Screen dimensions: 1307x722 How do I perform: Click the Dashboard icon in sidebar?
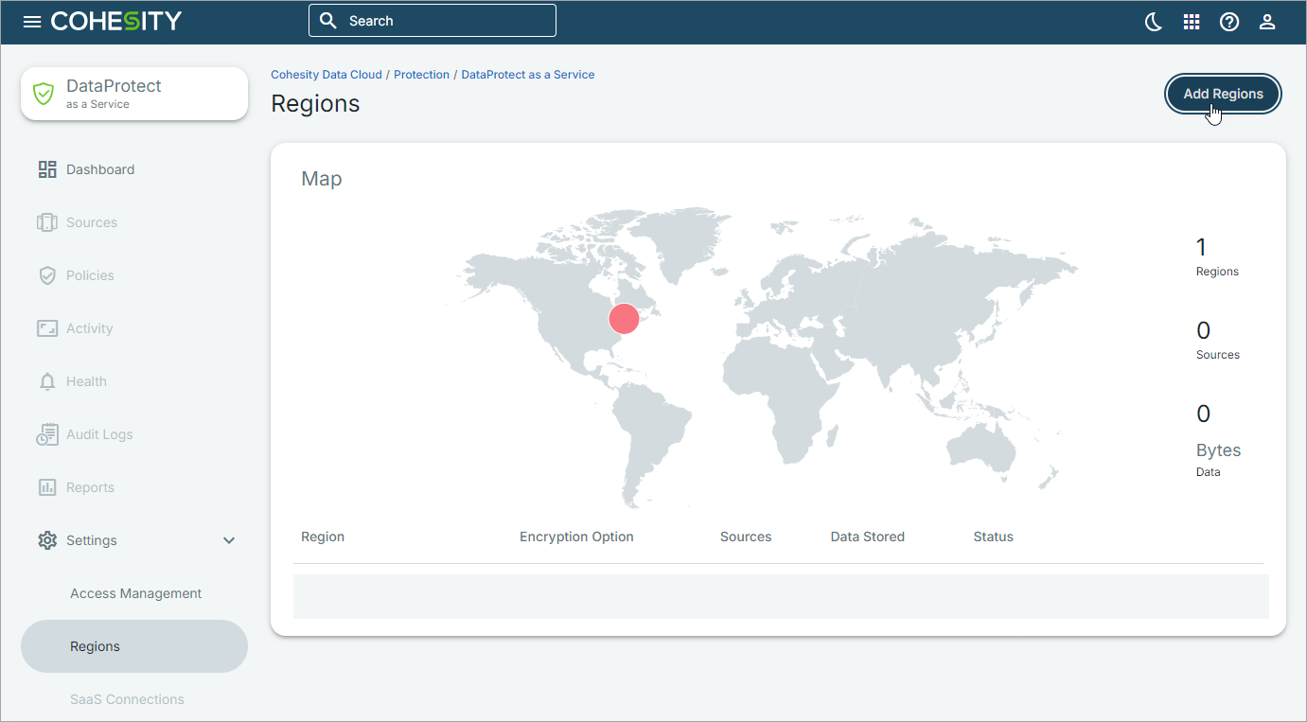point(47,169)
